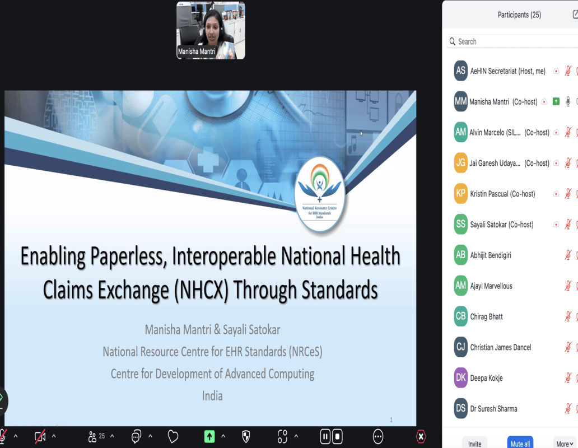Open the Chat icon in meeting toolbar

pyautogui.click(x=136, y=436)
